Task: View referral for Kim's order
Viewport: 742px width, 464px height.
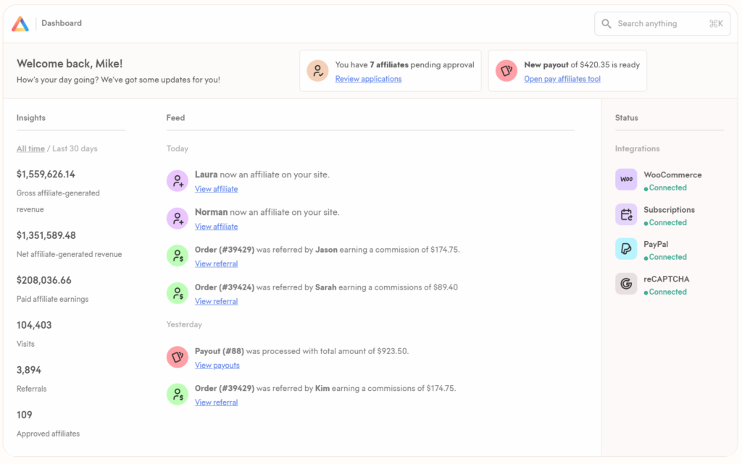Action: tap(216, 402)
